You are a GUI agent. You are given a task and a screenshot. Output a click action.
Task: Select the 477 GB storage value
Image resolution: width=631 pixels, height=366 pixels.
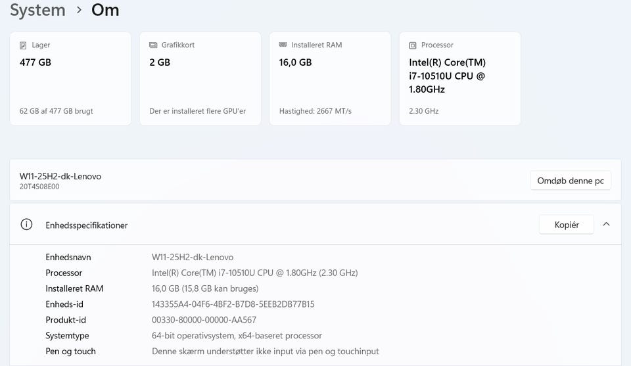coord(35,62)
